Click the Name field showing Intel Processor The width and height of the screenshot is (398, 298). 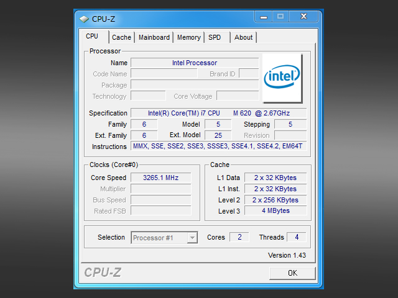pos(195,63)
